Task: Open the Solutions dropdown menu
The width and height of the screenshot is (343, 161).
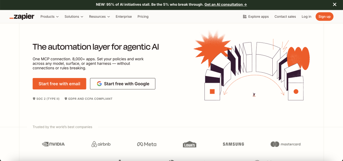Action: click(x=74, y=16)
